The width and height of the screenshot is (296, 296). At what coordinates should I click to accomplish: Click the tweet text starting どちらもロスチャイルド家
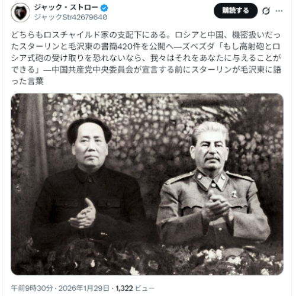tap(146, 58)
